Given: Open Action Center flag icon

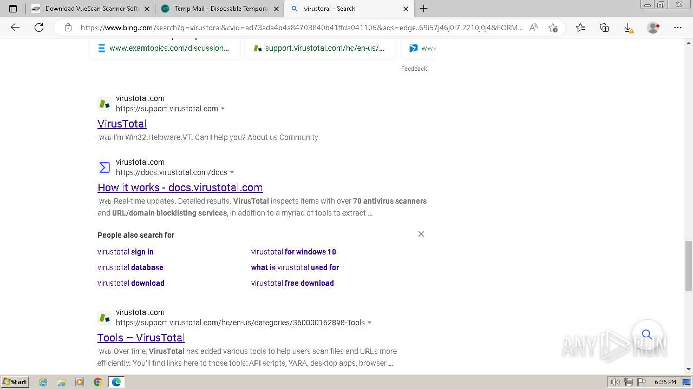Looking at the screenshot, I should 641,382.
